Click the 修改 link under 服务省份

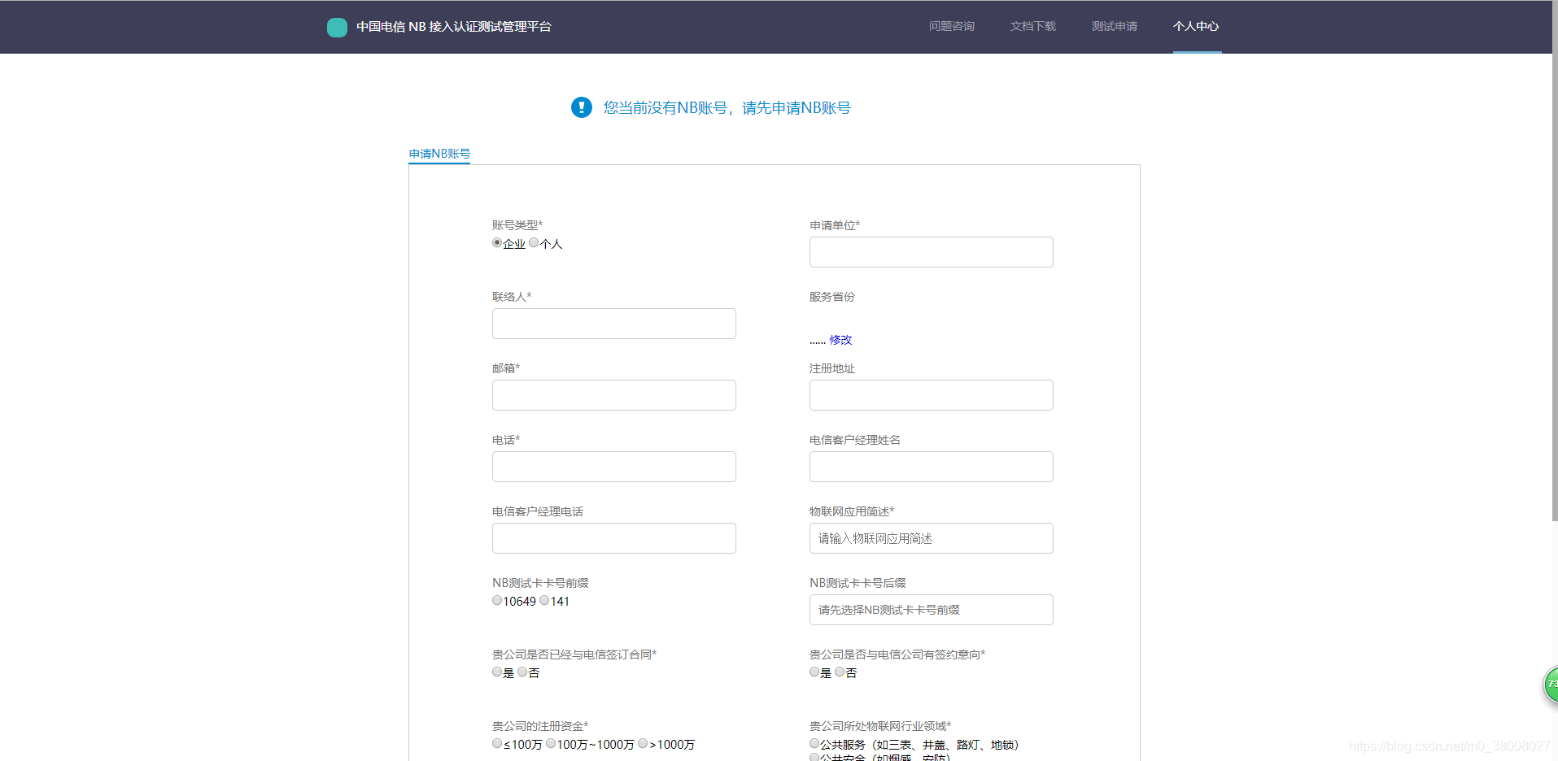pyautogui.click(x=840, y=340)
